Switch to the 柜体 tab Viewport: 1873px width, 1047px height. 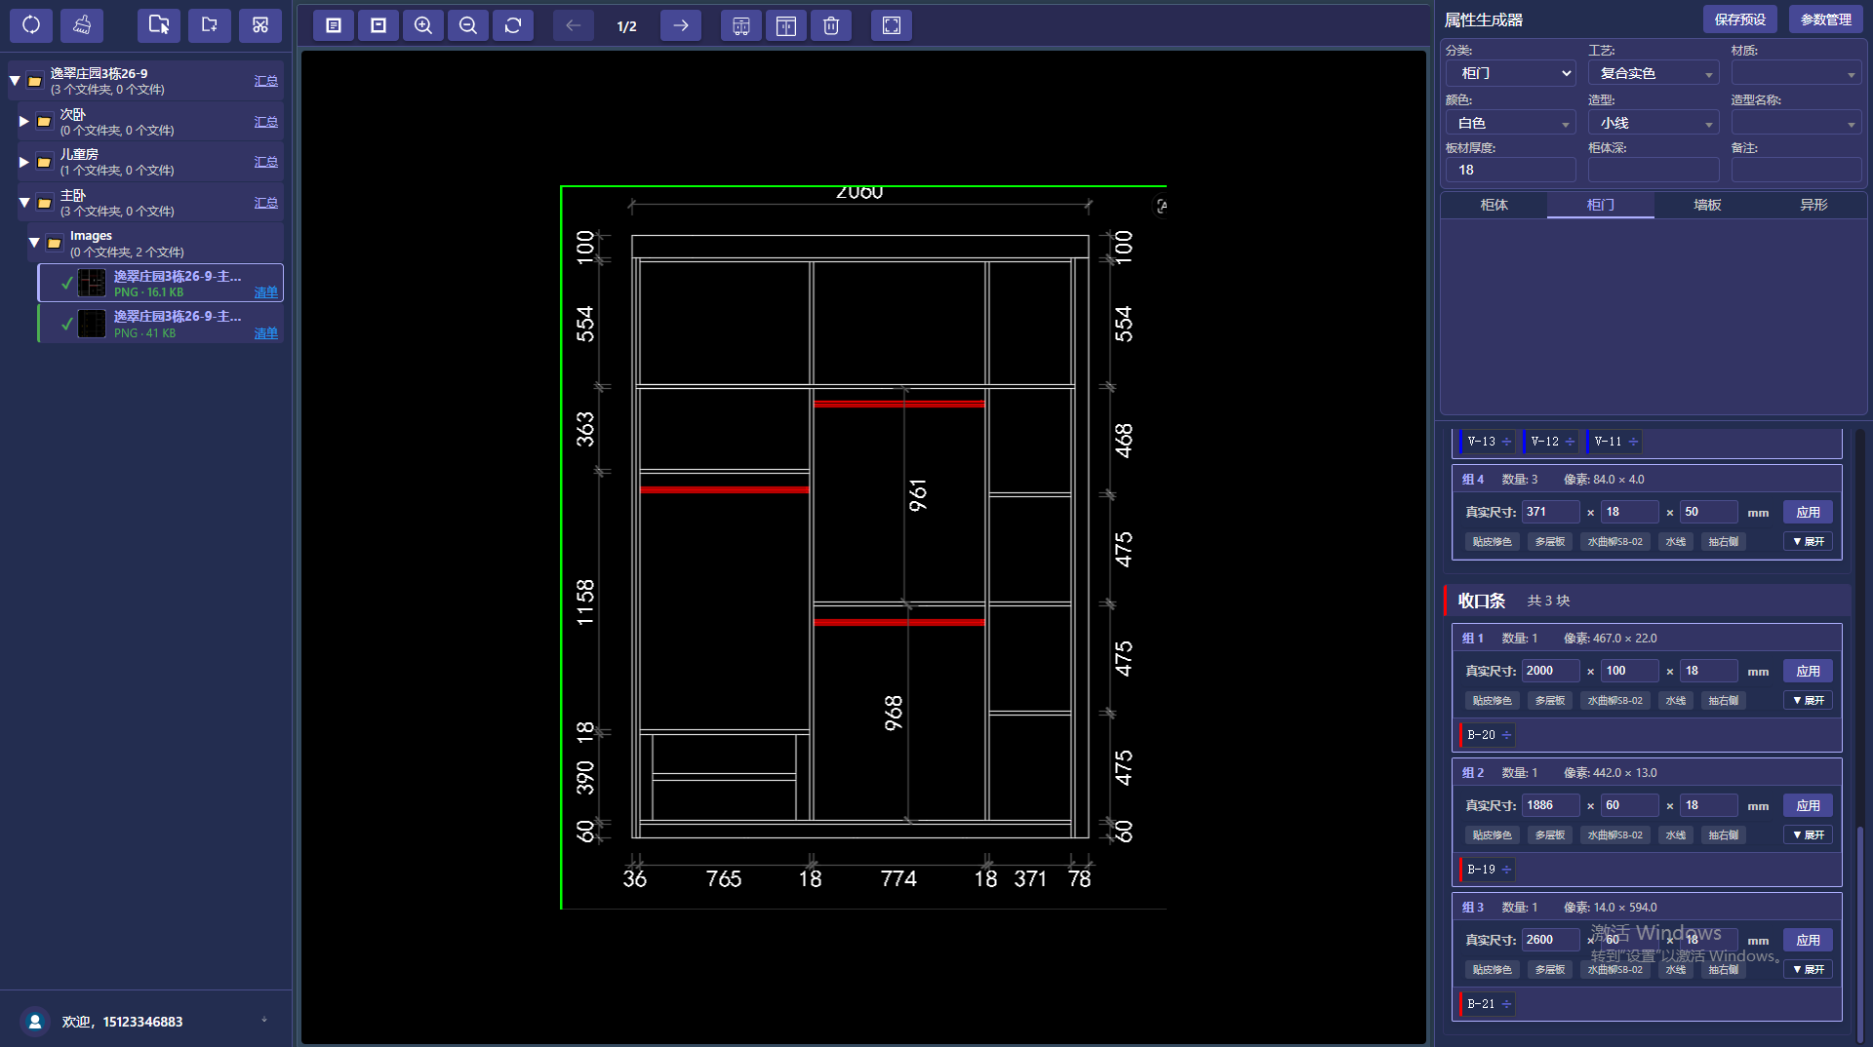(1494, 205)
